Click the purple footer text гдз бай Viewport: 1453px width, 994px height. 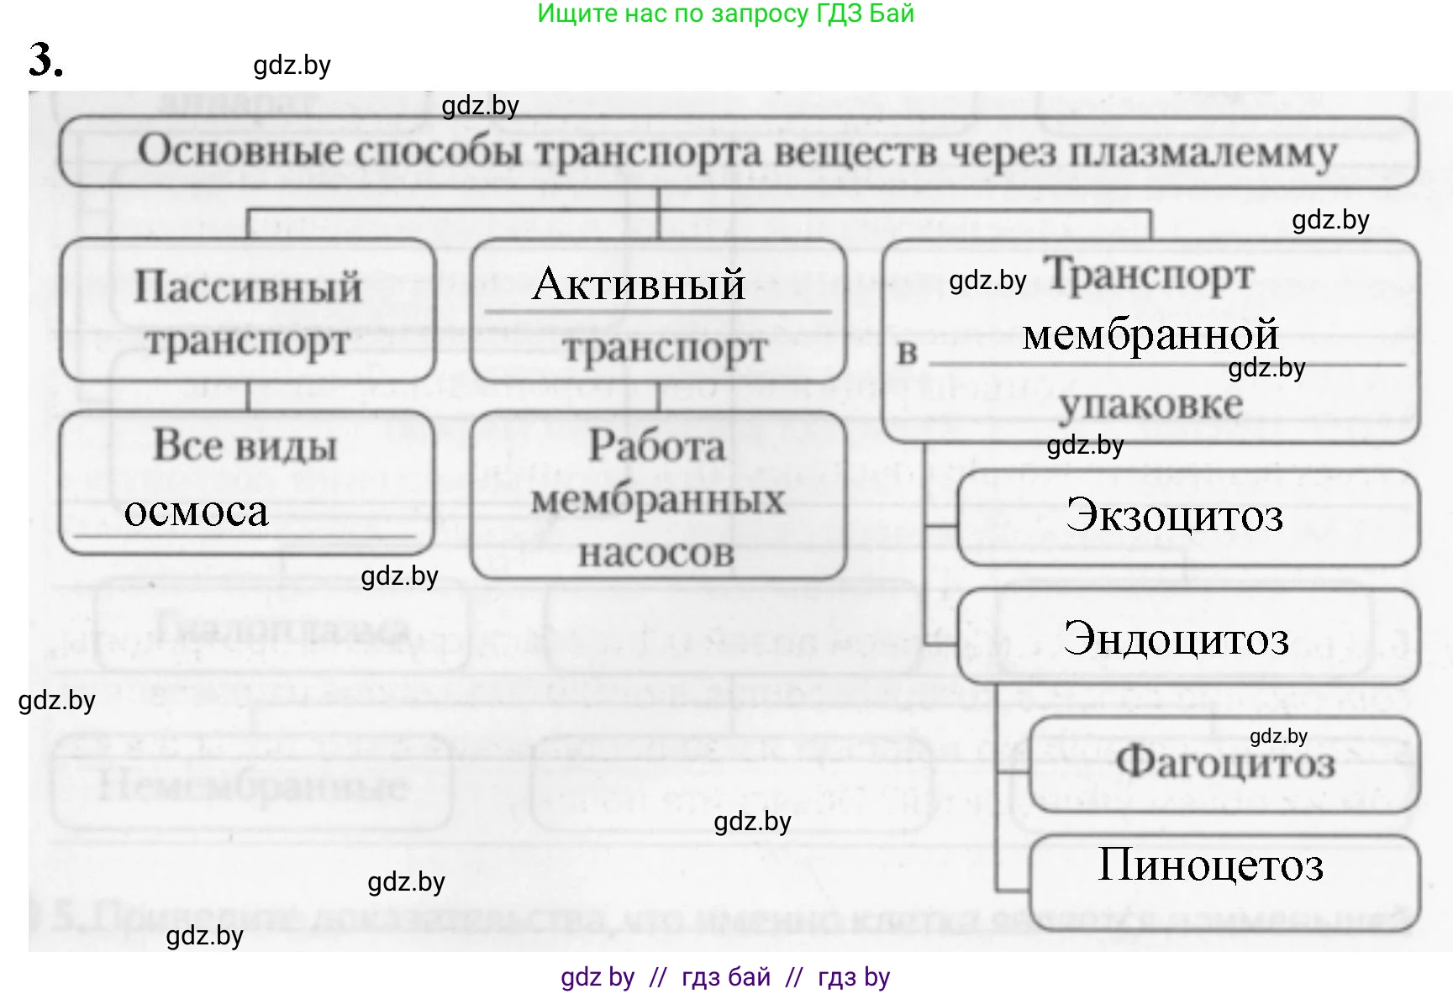click(726, 977)
